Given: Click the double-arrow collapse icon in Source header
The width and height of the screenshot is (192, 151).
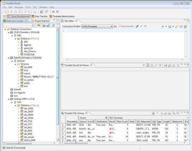Looking at the screenshot, I should [x=106, y=118].
